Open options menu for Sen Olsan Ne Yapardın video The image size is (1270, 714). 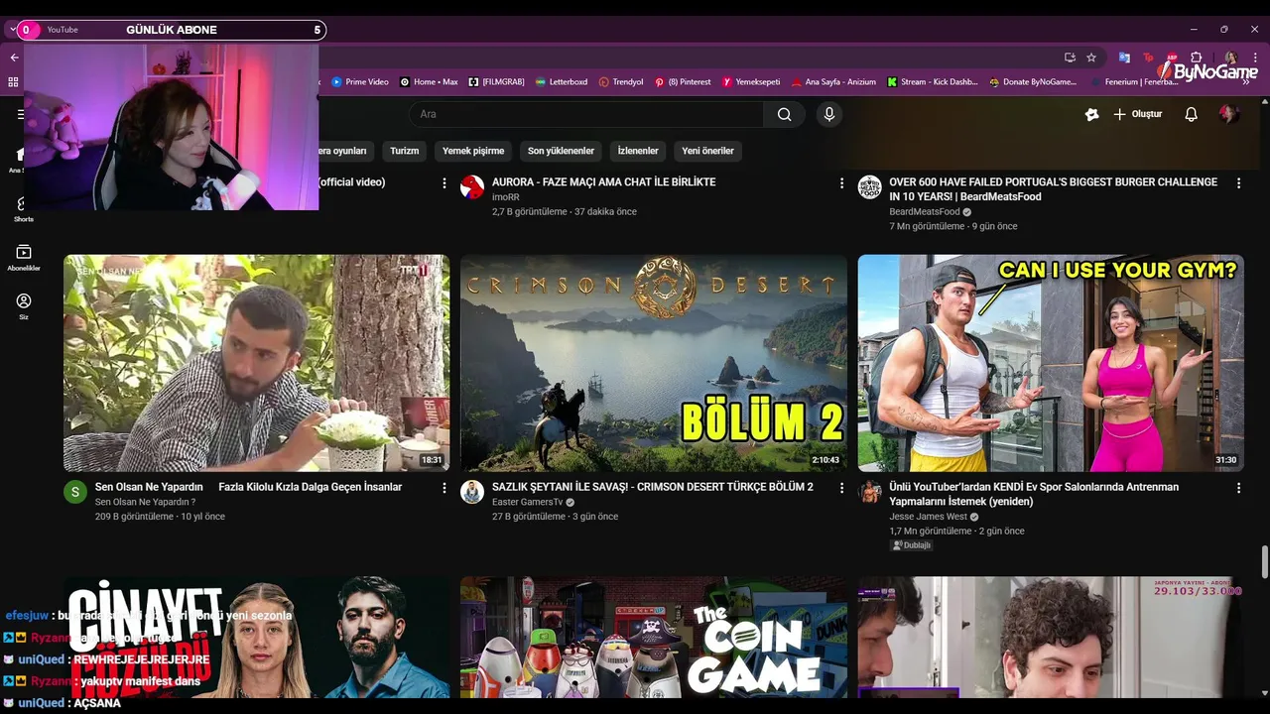pos(444,488)
